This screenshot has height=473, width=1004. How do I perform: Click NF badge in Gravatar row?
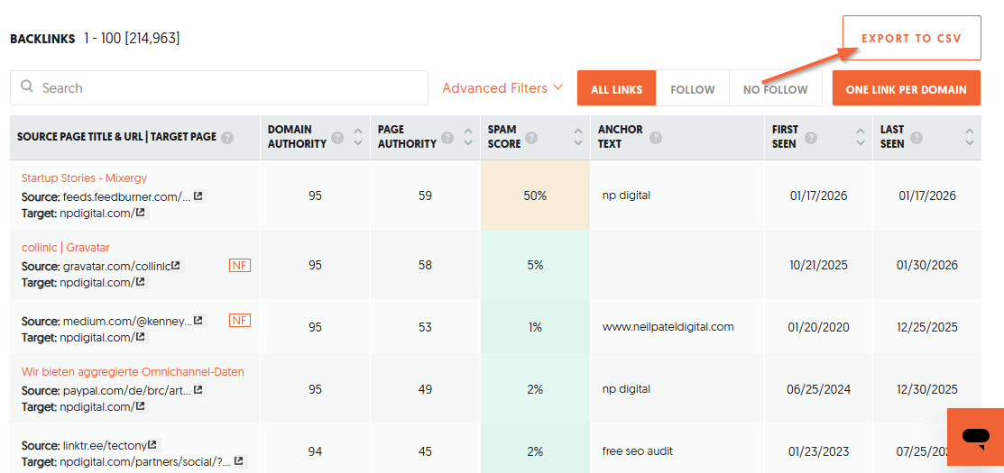239,265
